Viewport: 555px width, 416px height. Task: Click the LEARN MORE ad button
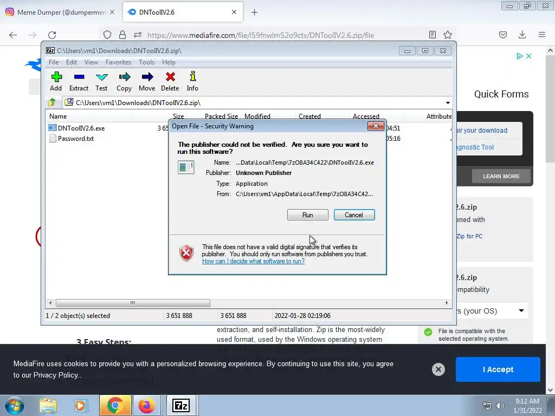(x=501, y=176)
